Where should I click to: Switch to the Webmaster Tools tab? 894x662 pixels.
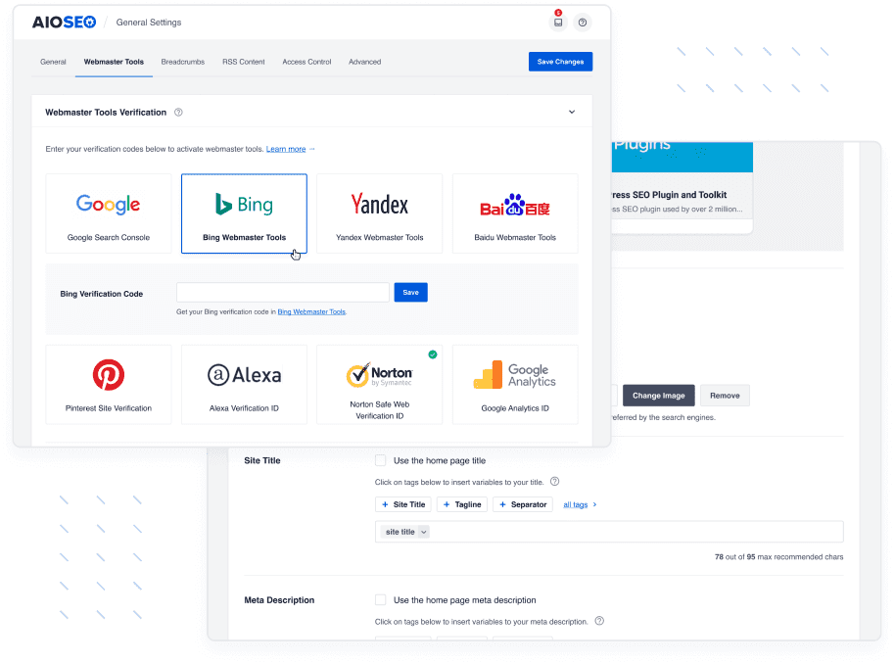tap(114, 62)
